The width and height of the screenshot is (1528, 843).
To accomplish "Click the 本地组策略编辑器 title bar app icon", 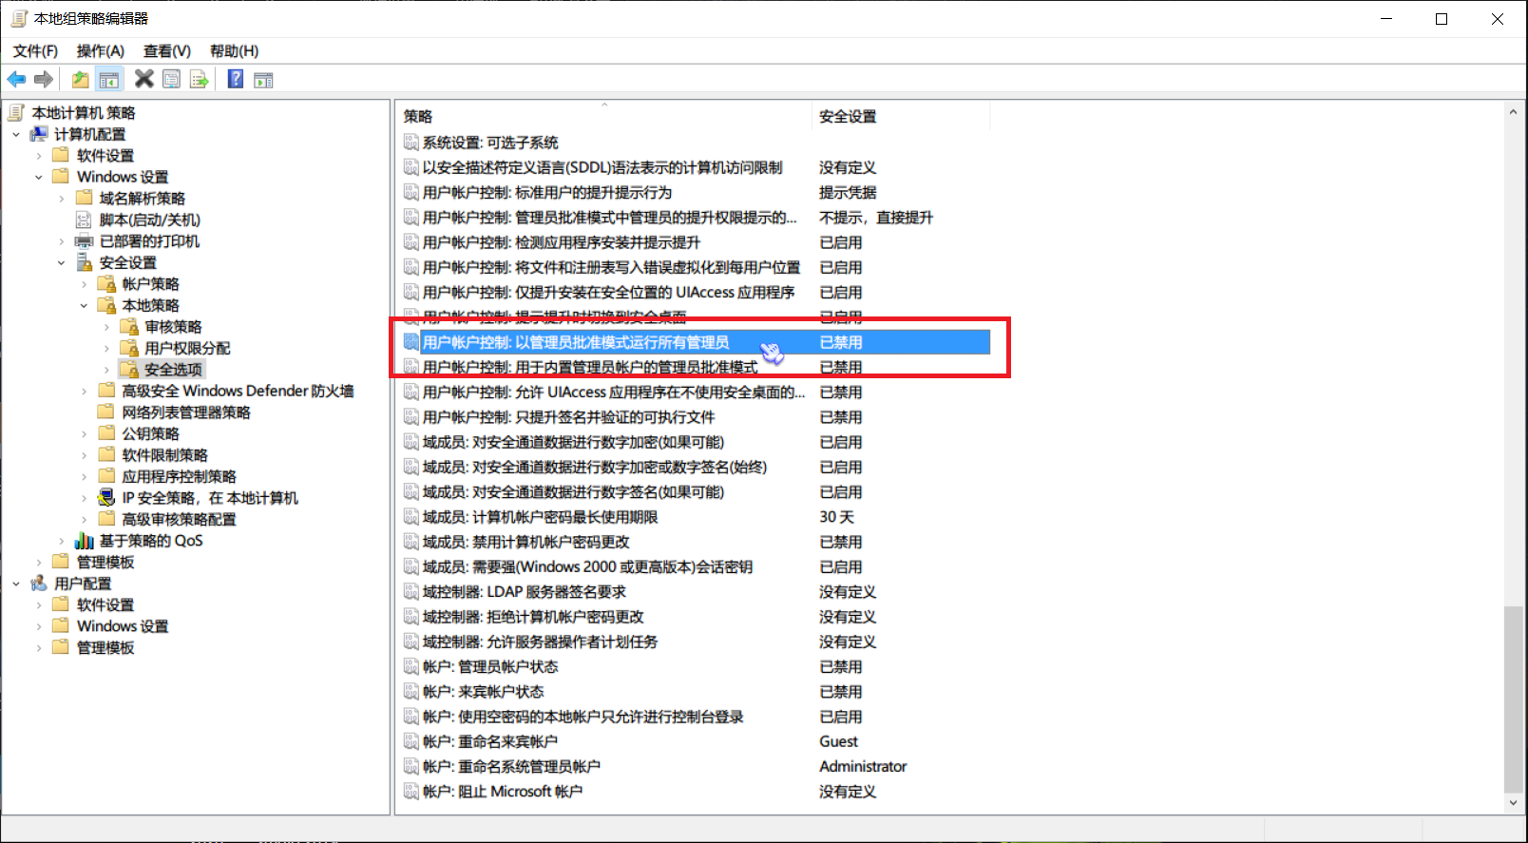I will (x=18, y=18).
